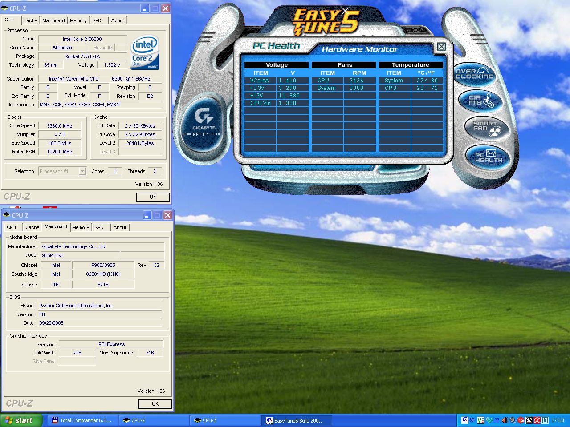The width and height of the screenshot is (570, 427).
Task: Open Memory tab in lower CPU-Z window
Action: point(81,227)
